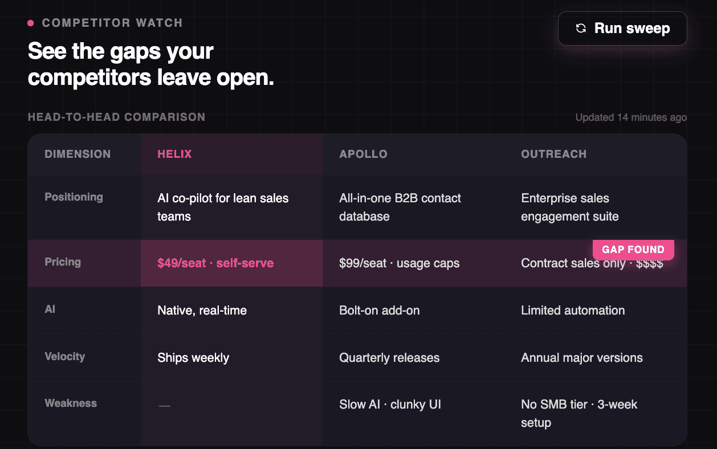Viewport: 717px width, 449px height.
Task: Select the Velocity row label
Action: (x=64, y=357)
